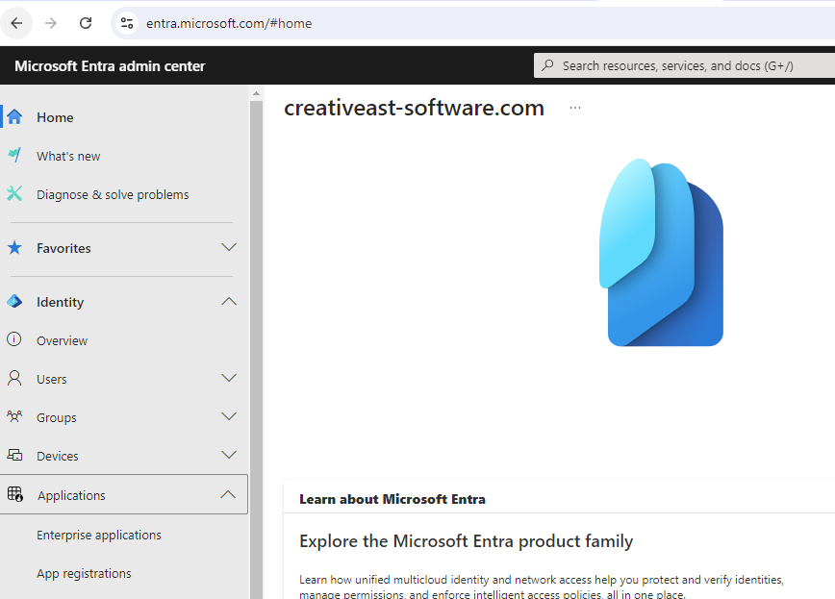This screenshot has height=599, width=835.
Task: Click the Devices icon in sidebar
Action: click(14, 456)
